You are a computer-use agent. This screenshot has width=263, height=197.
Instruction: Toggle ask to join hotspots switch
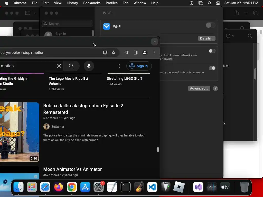(x=212, y=68)
